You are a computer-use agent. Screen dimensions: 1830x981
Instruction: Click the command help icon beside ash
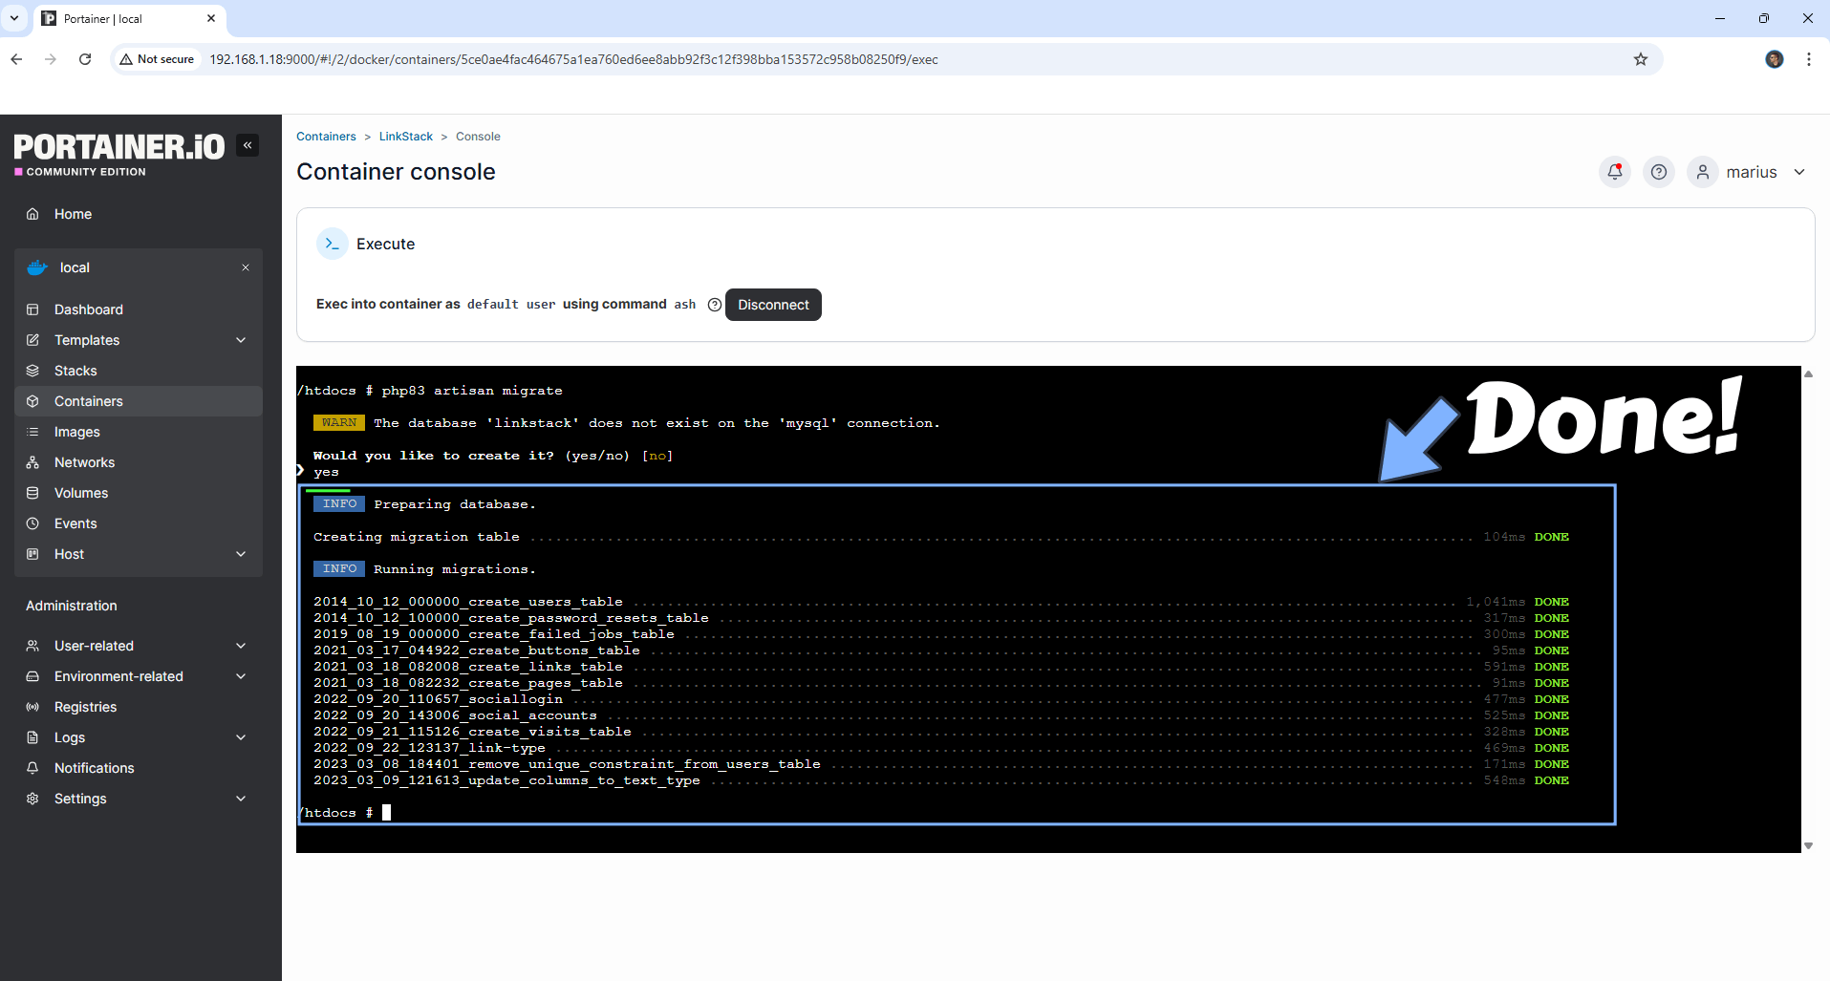(714, 305)
